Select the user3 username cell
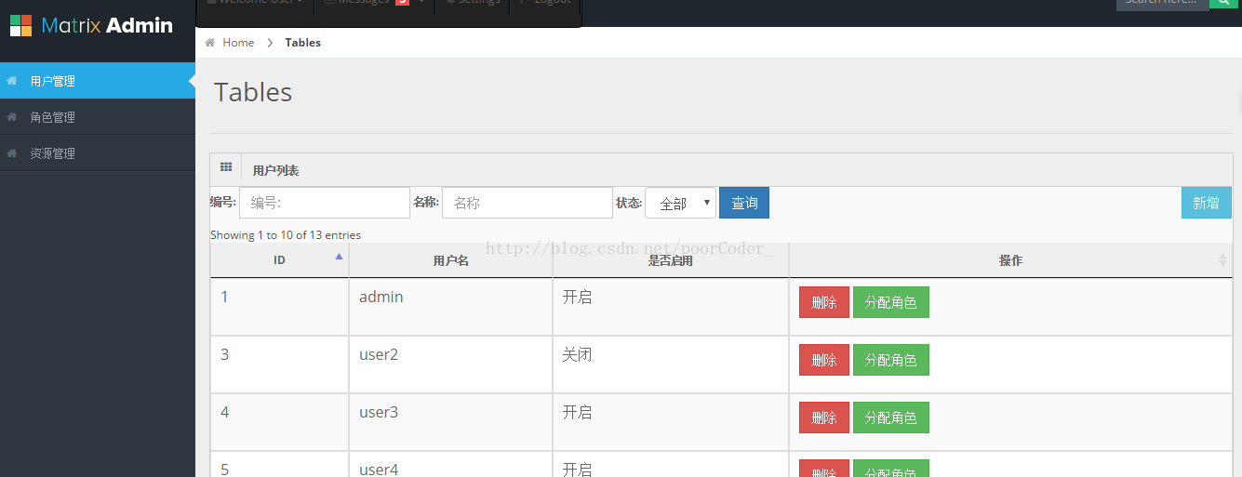Viewport: 1242px width, 477px height. [451, 422]
